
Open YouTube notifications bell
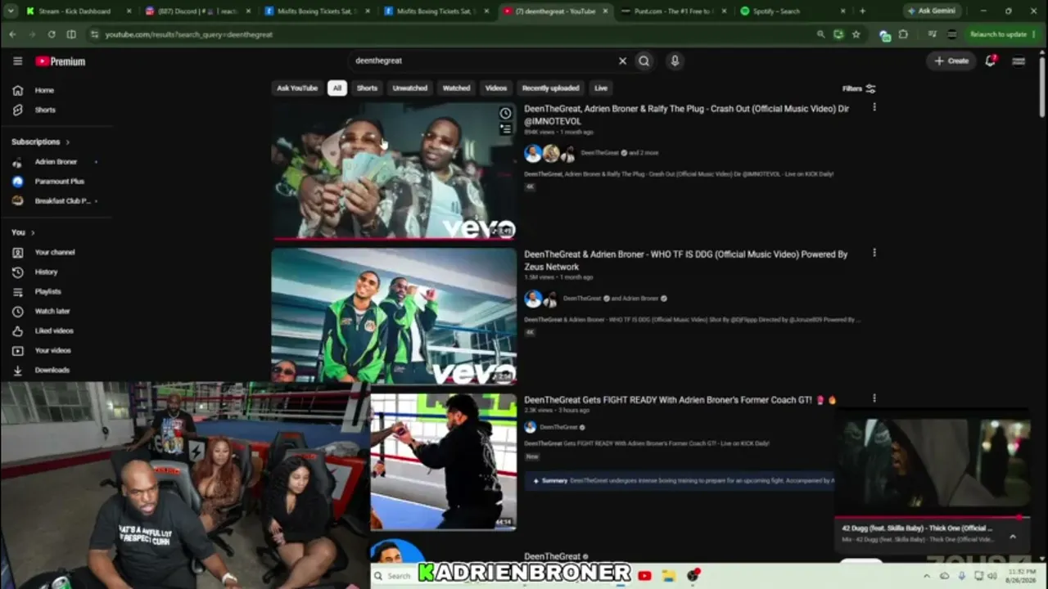click(x=991, y=61)
